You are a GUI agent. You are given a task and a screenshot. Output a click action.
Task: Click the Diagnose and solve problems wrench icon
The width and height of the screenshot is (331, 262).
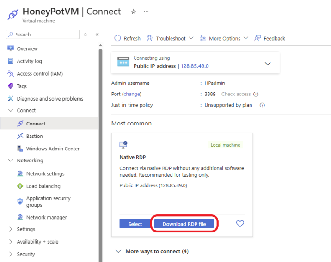tap(11, 99)
